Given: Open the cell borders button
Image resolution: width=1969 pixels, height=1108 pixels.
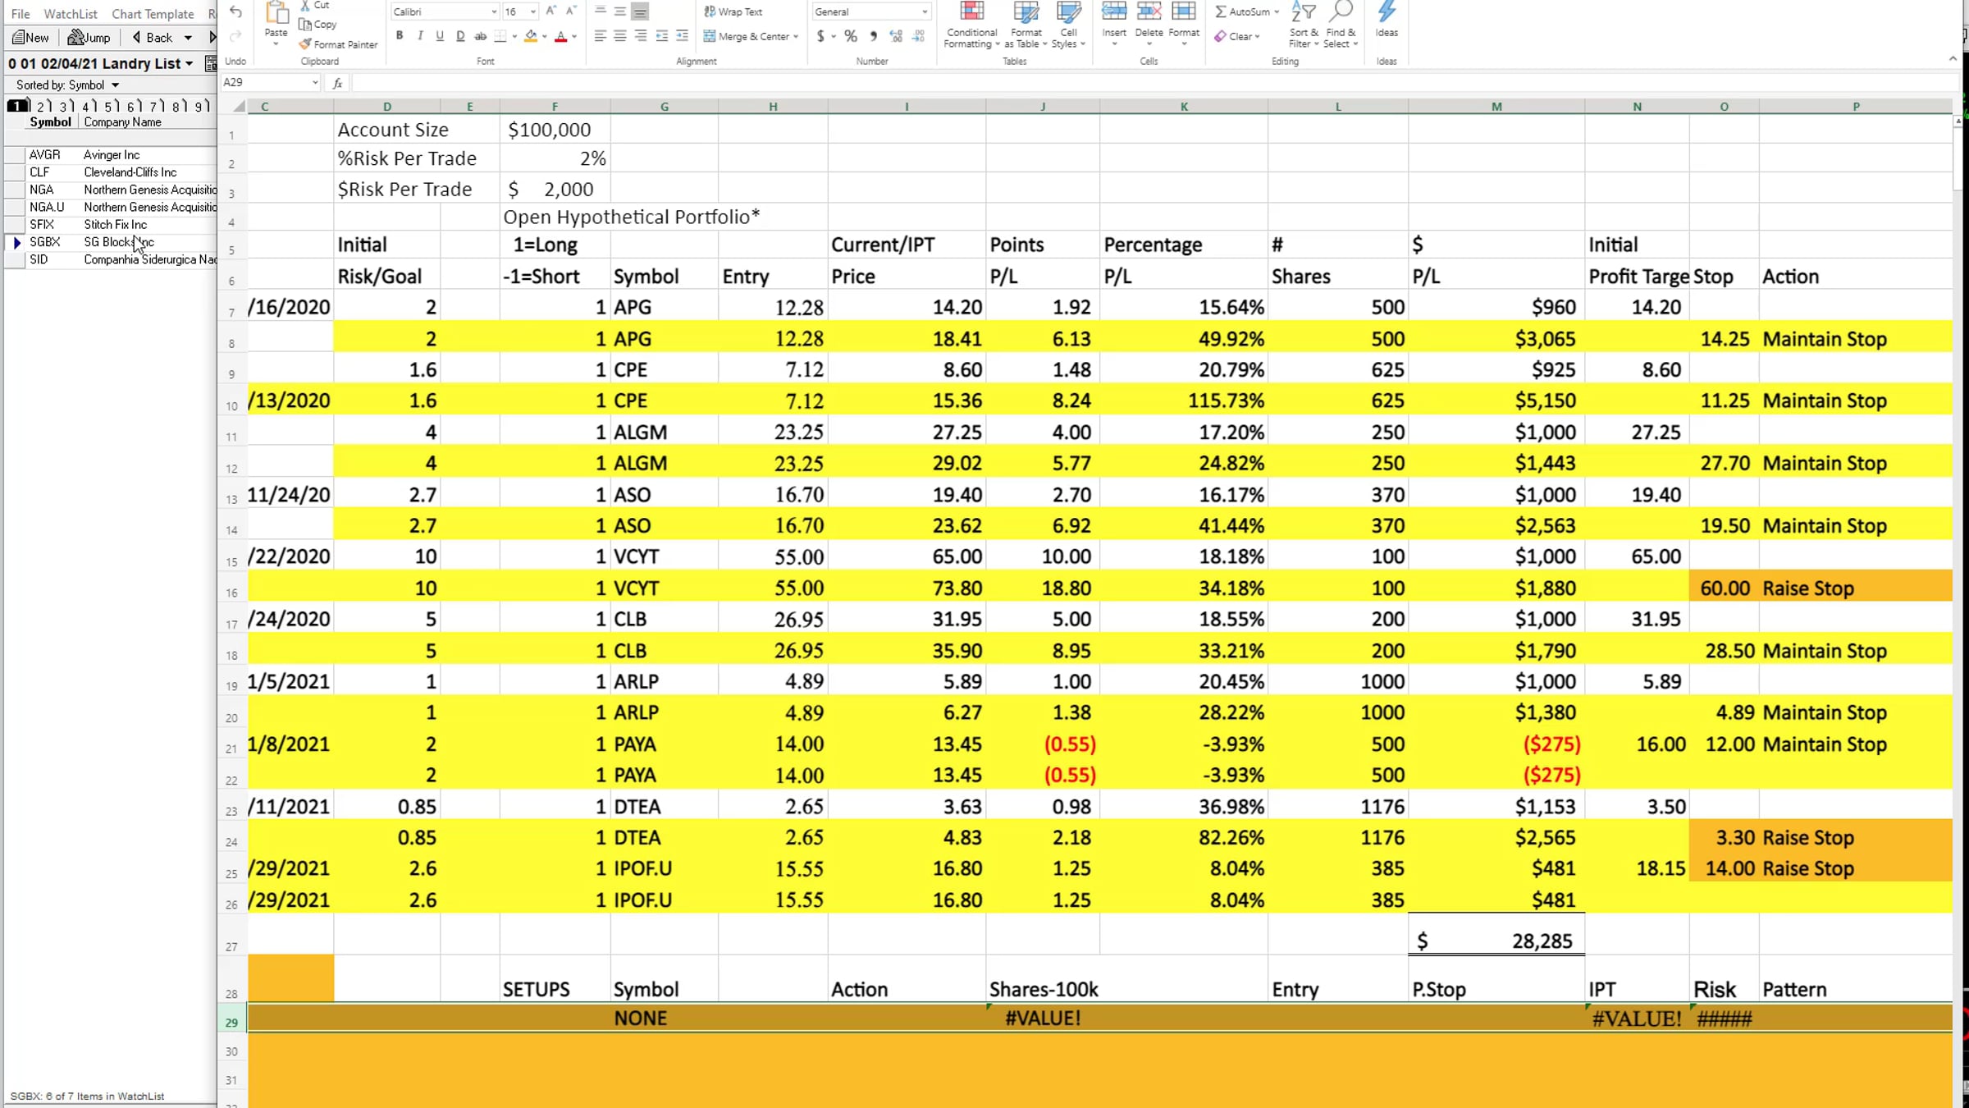Looking at the screenshot, I should [x=500, y=36].
